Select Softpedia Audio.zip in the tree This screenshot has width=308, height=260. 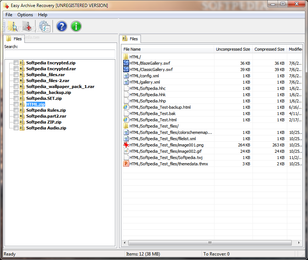(x=46, y=128)
